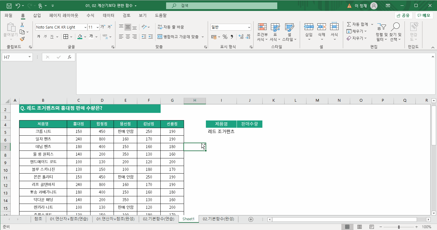The image size is (437, 230).
Task: Select column H header
Action: [195, 100]
